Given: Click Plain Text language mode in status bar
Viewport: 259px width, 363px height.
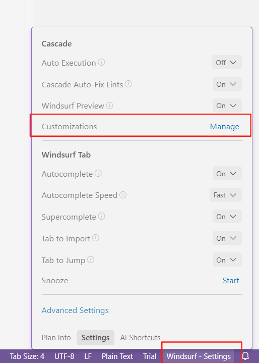Looking at the screenshot, I should 117,356.
